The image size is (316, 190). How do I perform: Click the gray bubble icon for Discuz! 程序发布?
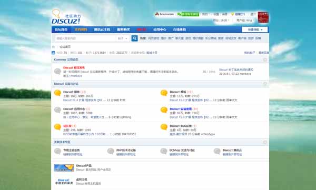57,71
